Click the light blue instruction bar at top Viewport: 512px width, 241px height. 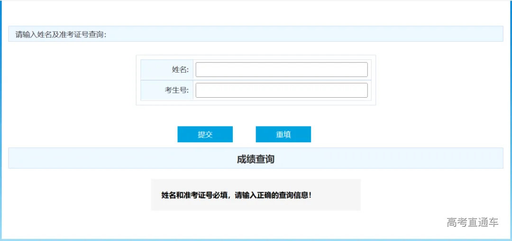coord(308,34)
